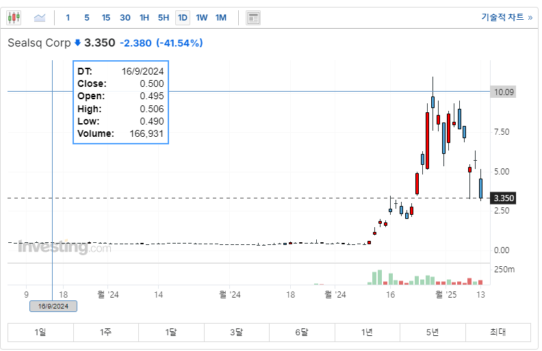
Task: Click the (-41.54%) percent change
Action: coord(179,43)
